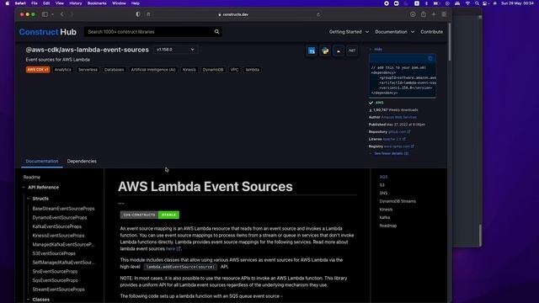Jump to DynamoDB Streams section
Screen dimensions: 539x303
[x=398, y=201]
